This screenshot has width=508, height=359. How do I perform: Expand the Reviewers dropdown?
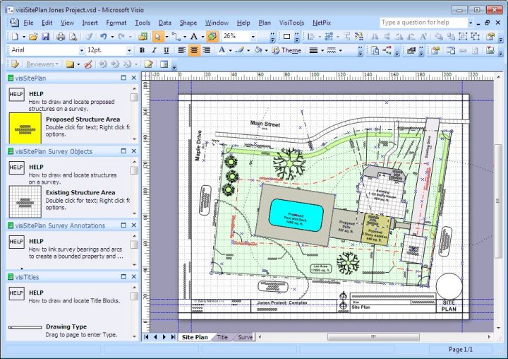click(42, 64)
